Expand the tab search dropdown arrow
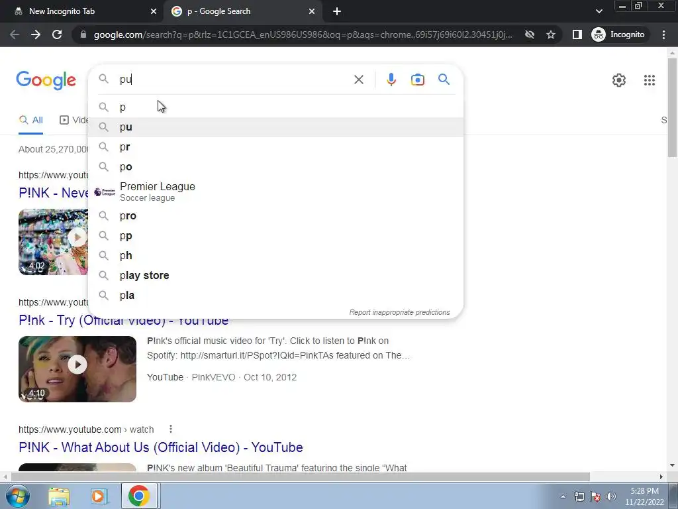Image resolution: width=678 pixels, height=509 pixels. (x=599, y=12)
